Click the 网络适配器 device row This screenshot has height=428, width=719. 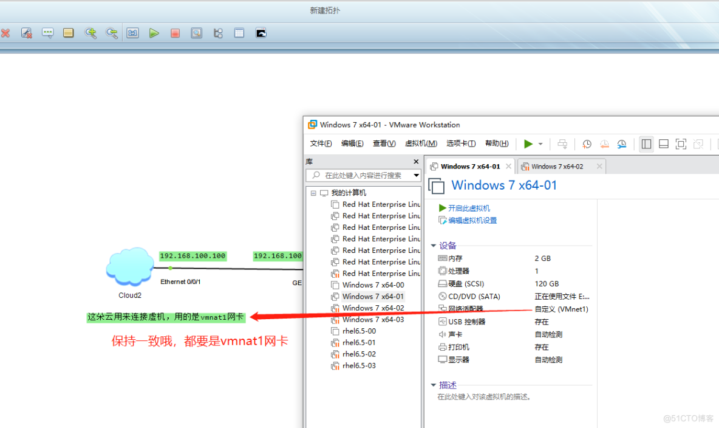click(514, 309)
